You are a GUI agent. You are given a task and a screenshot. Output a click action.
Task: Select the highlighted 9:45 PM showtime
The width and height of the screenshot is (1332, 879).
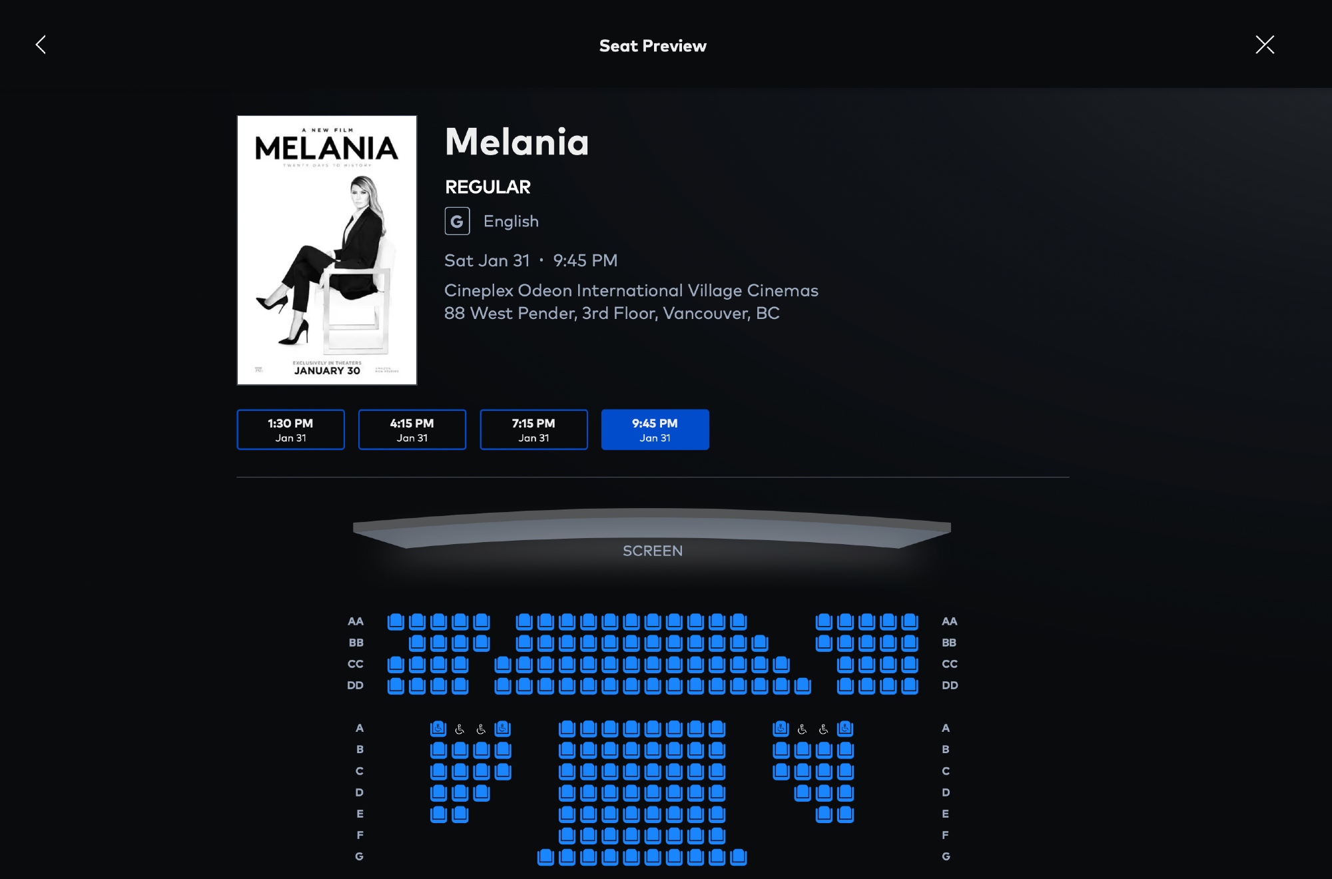[655, 430]
